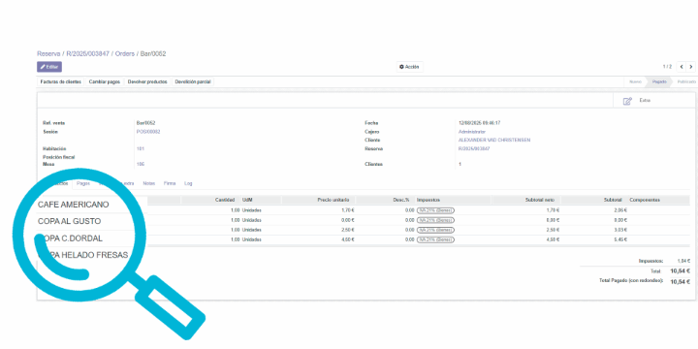
Task: Open R/2025/003847 breadcrumb link
Action: [87, 54]
